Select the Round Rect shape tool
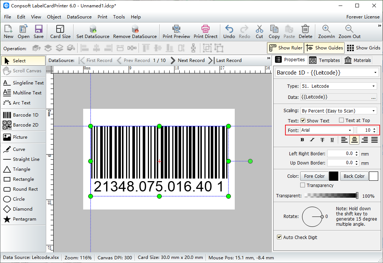Viewport: 383px width, 263px height. click(x=23, y=189)
